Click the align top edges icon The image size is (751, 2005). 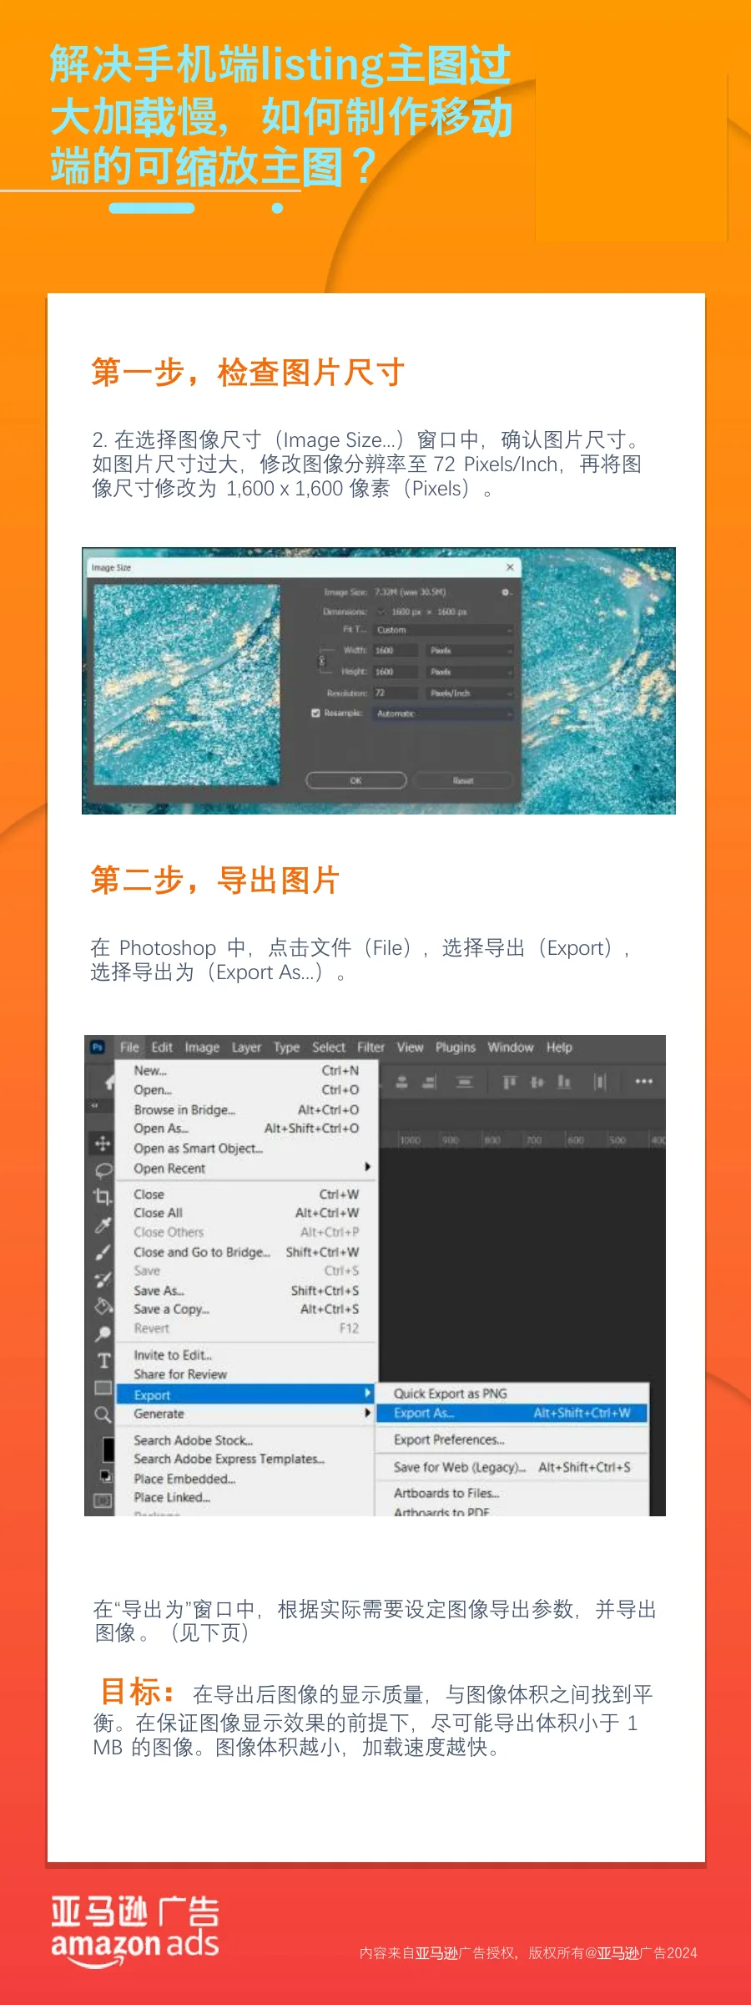point(509,1082)
